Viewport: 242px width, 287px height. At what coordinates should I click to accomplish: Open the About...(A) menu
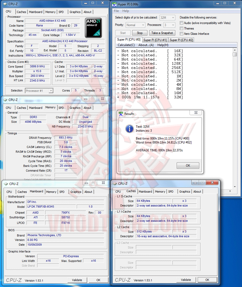(x=146, y=45)
